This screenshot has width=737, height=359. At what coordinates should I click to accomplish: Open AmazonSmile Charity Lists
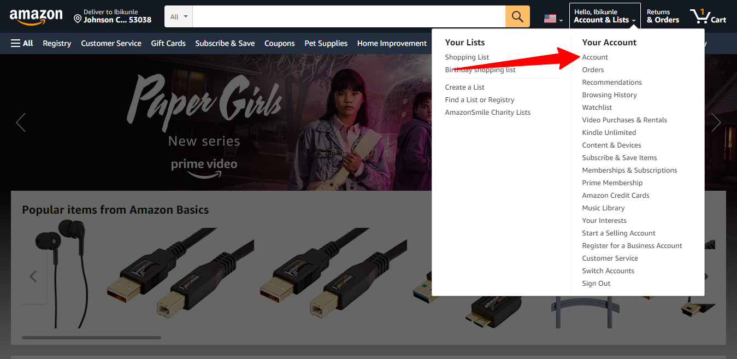tap(488, 113)
